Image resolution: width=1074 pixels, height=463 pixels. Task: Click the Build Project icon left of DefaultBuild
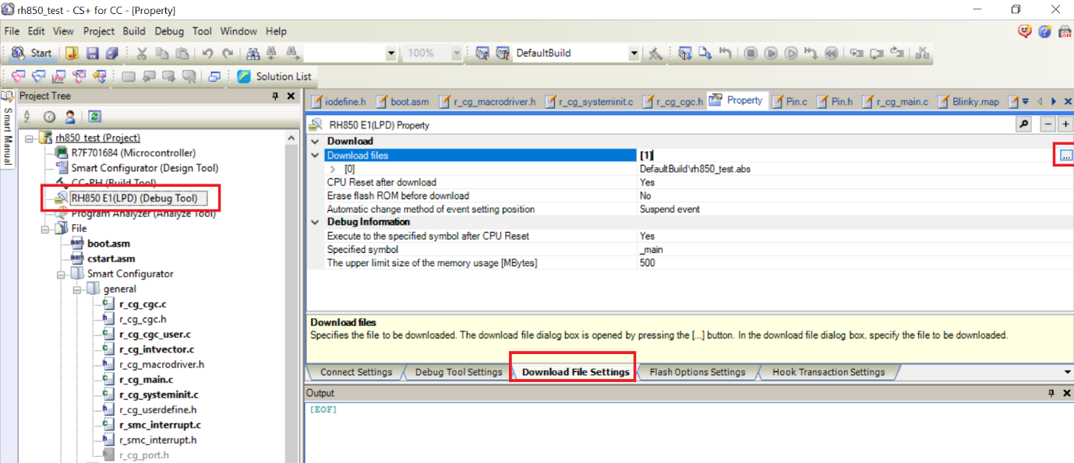click(x=482, y=54)
